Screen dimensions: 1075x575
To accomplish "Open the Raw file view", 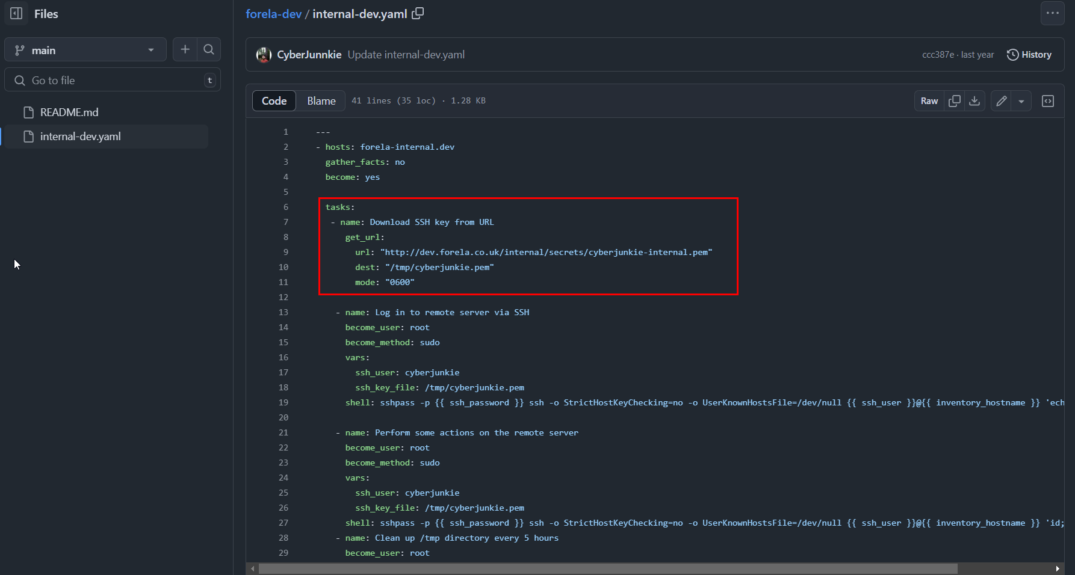I will tap(929, 101).
